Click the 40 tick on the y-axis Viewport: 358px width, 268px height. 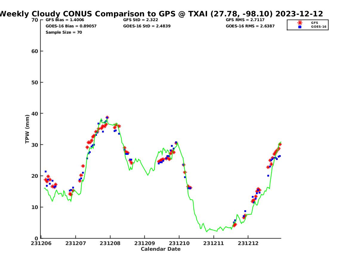coord(35,113)
